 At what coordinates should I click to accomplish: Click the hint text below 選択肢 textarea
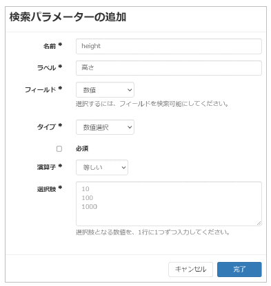153,232
